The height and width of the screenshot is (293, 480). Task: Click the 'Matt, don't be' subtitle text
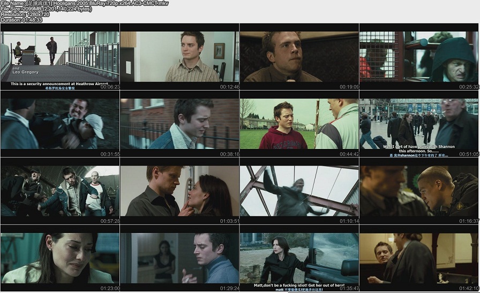[x=299, y=285]
